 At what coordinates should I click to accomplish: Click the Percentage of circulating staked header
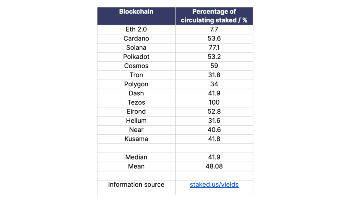[214, 16]
